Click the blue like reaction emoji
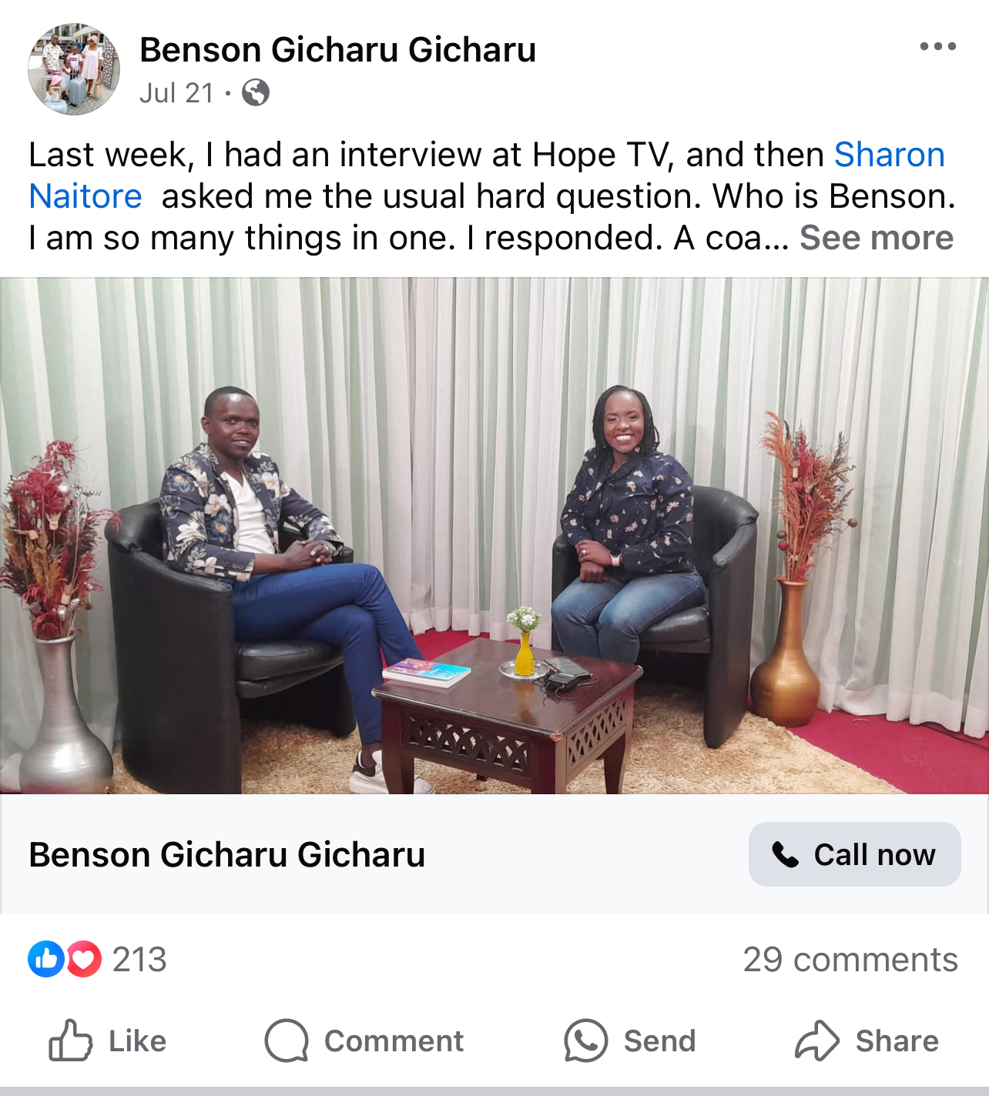 click(x=46, y=959)
